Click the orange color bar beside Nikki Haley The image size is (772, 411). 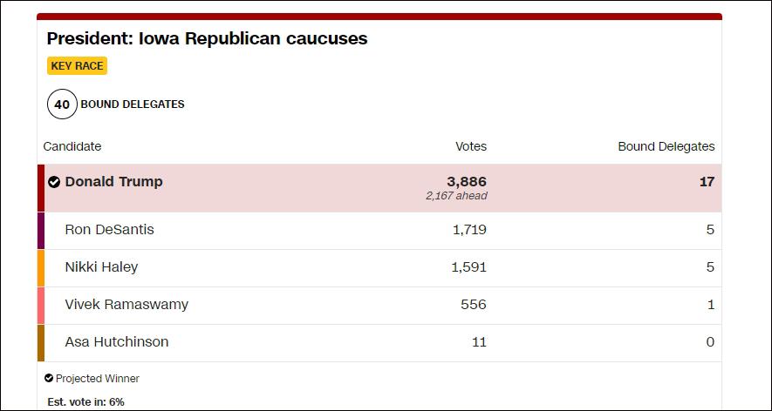click(x=41, y=268)
